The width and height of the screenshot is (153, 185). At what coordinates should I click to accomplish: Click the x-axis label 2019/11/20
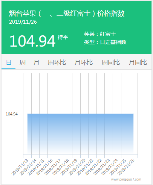click(x=77, y=167)
